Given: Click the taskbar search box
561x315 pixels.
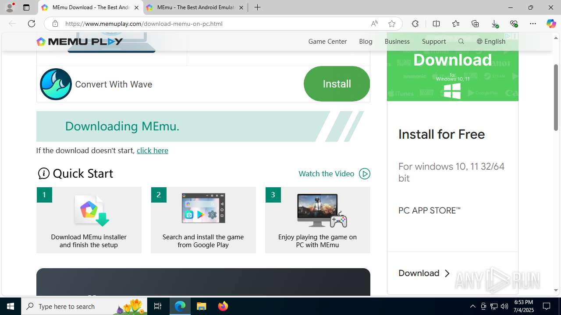Looking at the screenshot, I should point(84,306).
